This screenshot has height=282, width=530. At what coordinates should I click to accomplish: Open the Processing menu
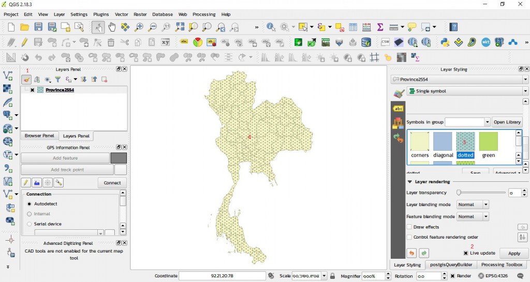[x=204, y=14]
